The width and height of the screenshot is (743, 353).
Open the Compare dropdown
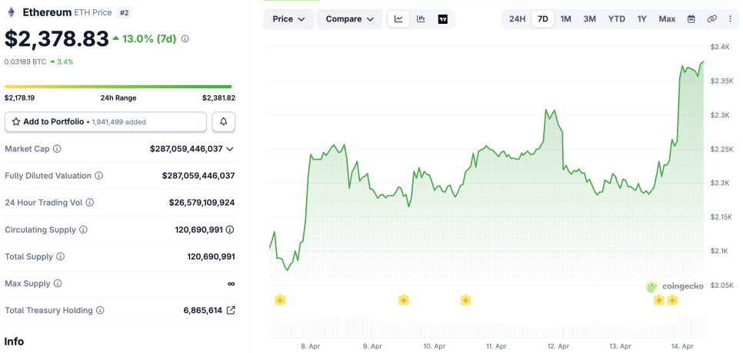(349, 19)
